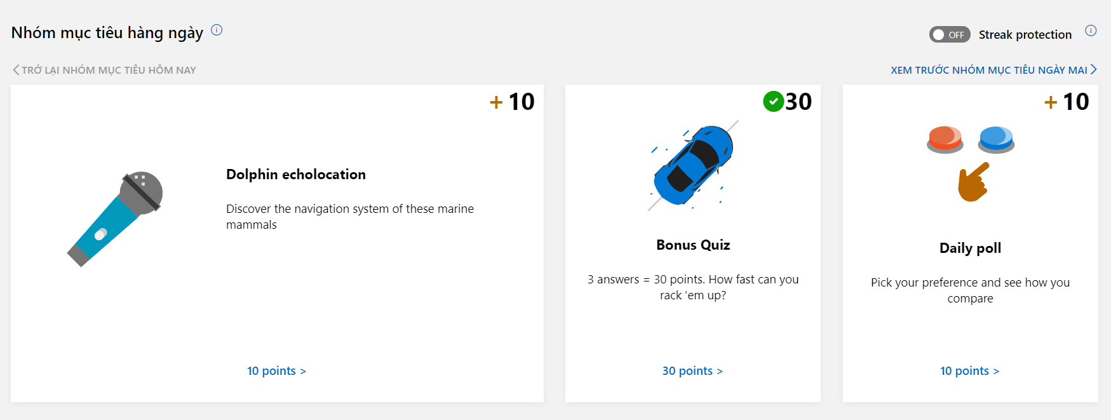This screenshot has width=1111, height=420.
Task: Toggle the Streak protection OFF switch
Action: (950, 34)
